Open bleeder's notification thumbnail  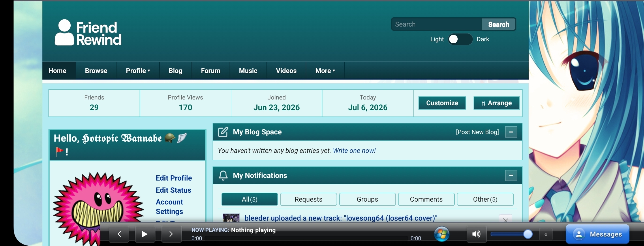(x=231, y=218)
